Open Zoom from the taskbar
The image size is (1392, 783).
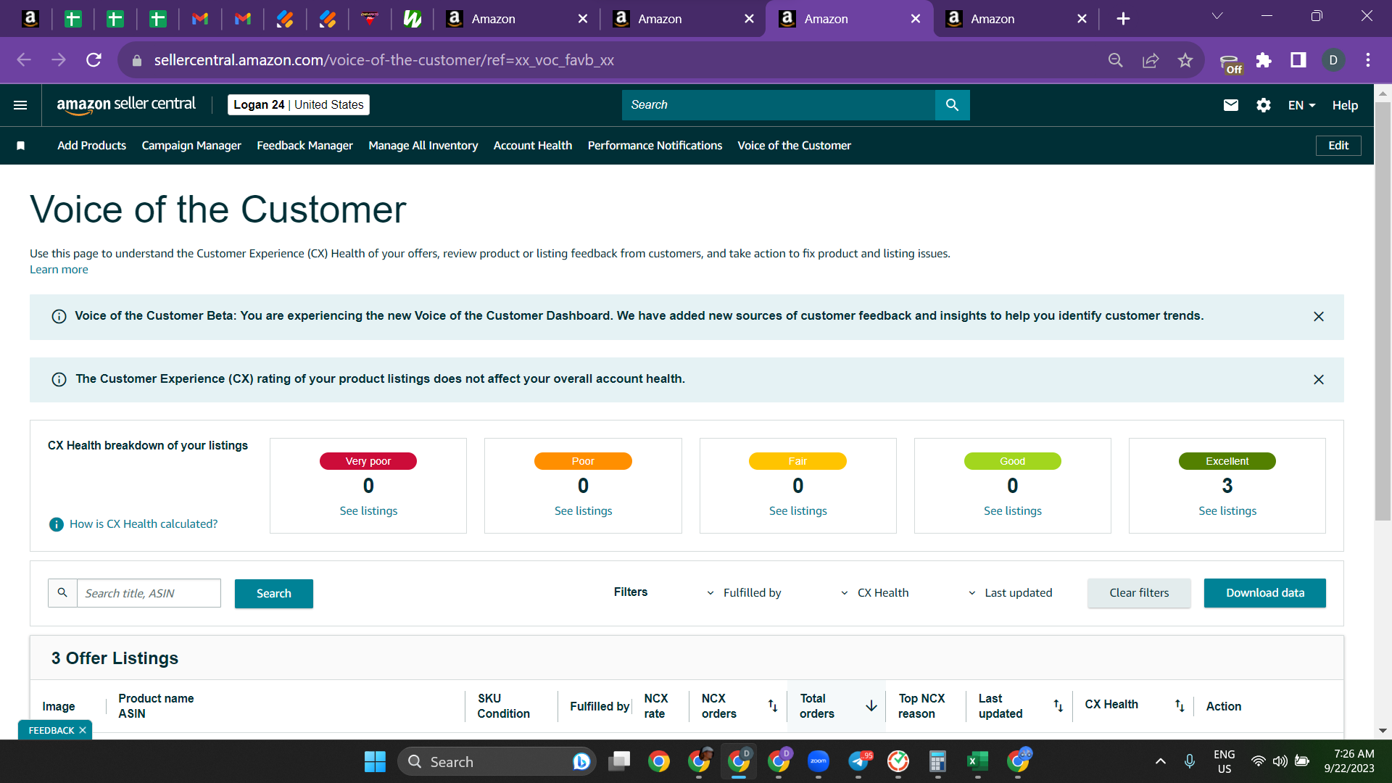819,761
